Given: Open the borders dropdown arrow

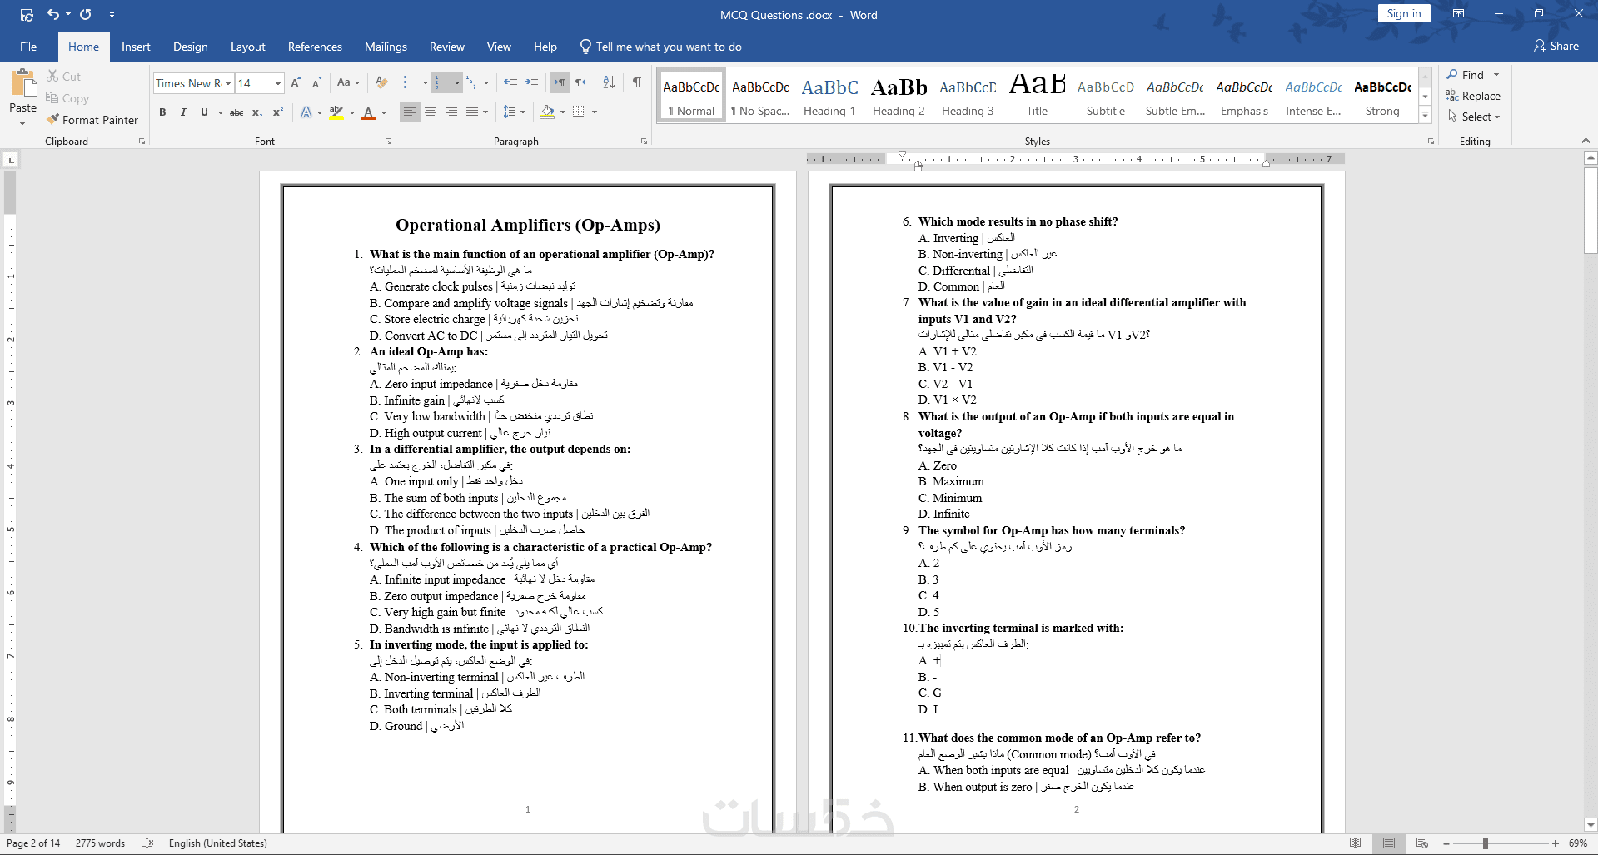Looking at the screenshot, I should coord(595,112).
